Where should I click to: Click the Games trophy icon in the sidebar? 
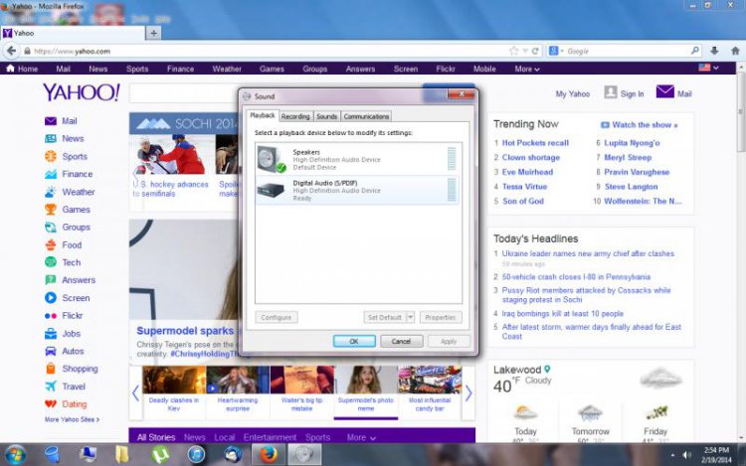coord(51,210)
